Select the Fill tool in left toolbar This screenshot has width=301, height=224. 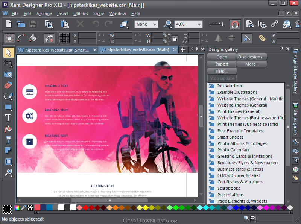pyautogui.click(x=8, y=129)
